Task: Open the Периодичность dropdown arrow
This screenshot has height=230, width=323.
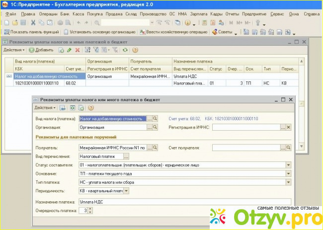Action: [x=126, y=190]
